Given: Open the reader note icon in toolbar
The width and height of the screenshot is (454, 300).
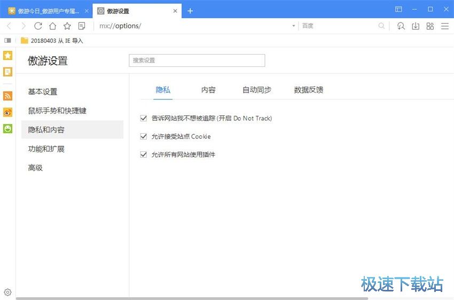Looking at the screenshot, I should pyautogui.click(x=82, y=26).
